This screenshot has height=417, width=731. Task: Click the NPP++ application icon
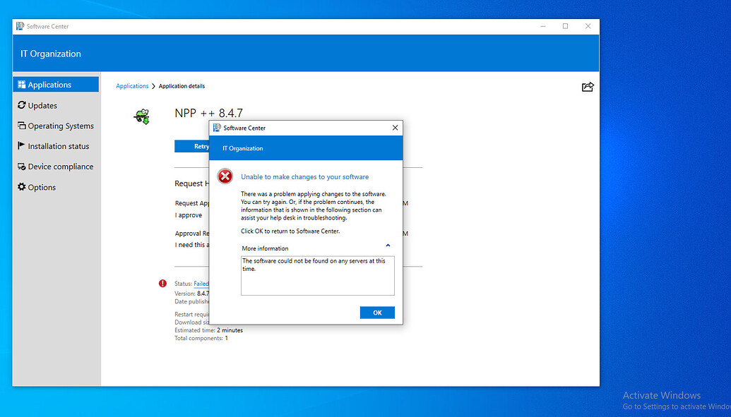tap(141, 116)
